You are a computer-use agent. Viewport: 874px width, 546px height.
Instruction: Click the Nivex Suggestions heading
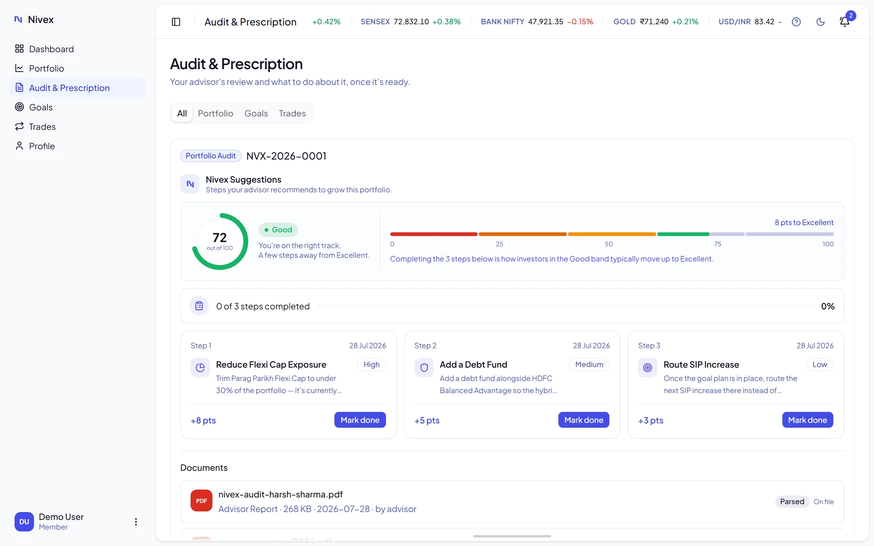[244, 180]
